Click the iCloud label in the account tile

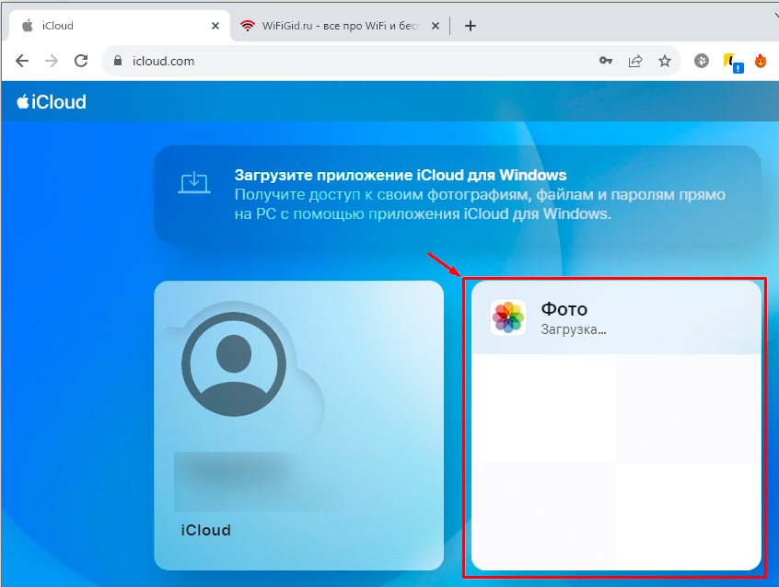205,530
